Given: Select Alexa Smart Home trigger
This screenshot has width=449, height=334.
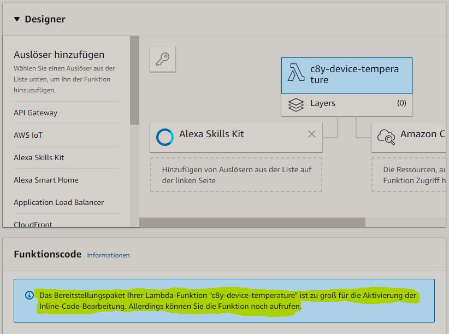Looking at the screenshot, I should [x=46, y=180].
